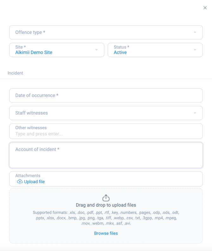This screenshot has width=212, height=251.
Task: Click the Active status value
Action: (120, 53)
